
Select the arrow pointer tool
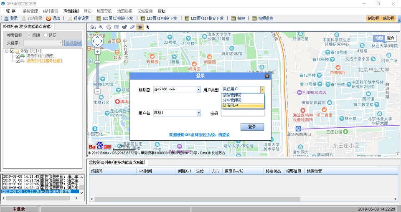coord(147,27)
